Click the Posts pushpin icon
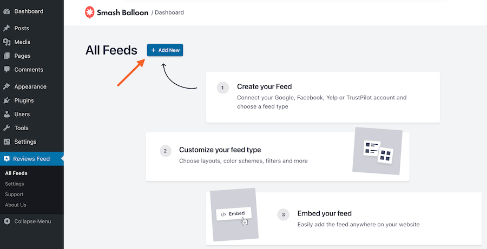Viewport: 487px width, 249px height. click(x=6, y=28)
